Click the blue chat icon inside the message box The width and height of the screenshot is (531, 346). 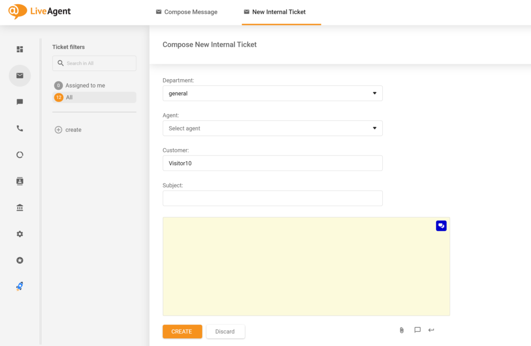(x=441, y=226)
